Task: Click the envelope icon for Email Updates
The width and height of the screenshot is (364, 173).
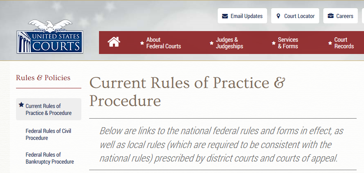Action: (225, 16)
